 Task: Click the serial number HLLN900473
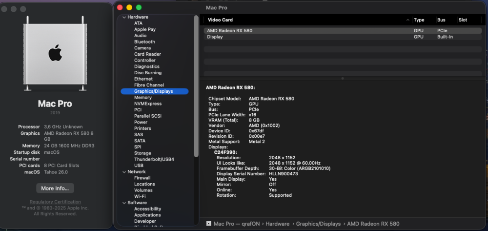[284, 174]
